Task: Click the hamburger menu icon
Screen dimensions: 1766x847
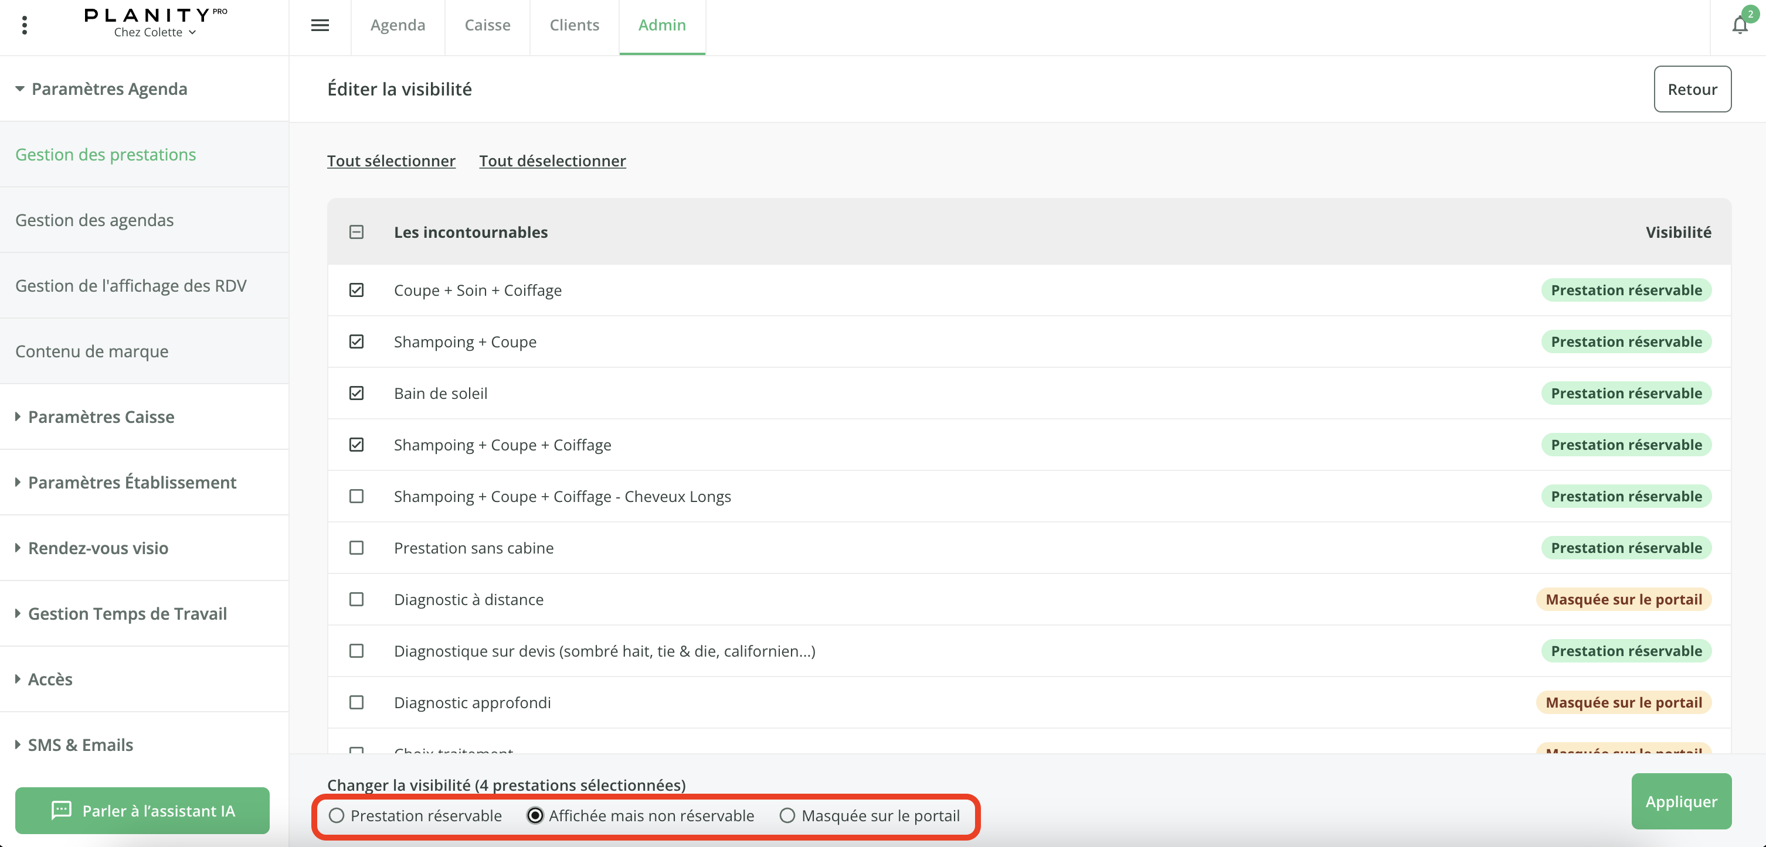Action: (x=320, y=25)
